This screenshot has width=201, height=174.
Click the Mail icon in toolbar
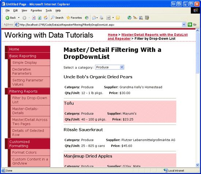point(94,18)
